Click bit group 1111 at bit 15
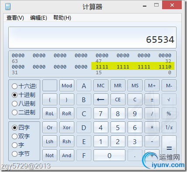 tap(102, 67)
